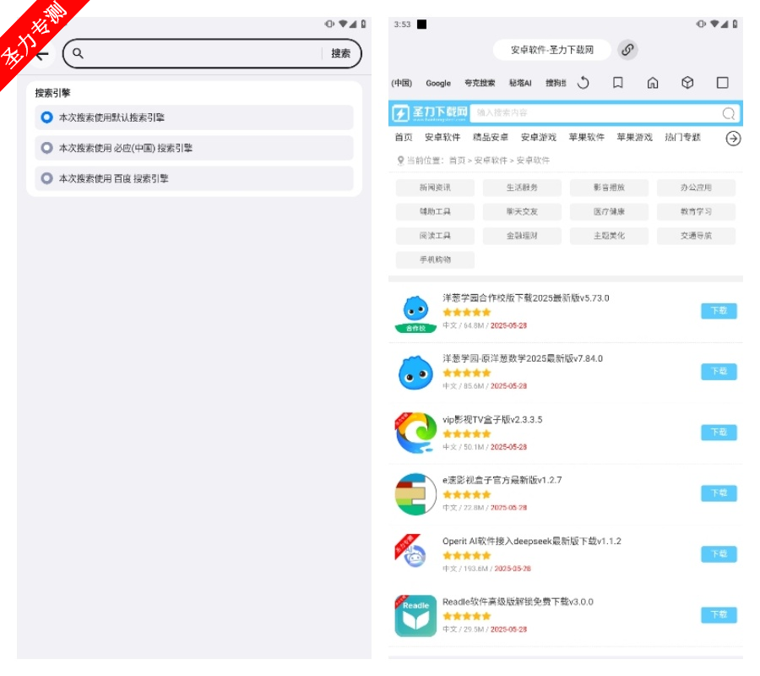
Task: Open the Operit AI软件接入deepseek title link
Action: pyautogui.click(x=532, y=541)
